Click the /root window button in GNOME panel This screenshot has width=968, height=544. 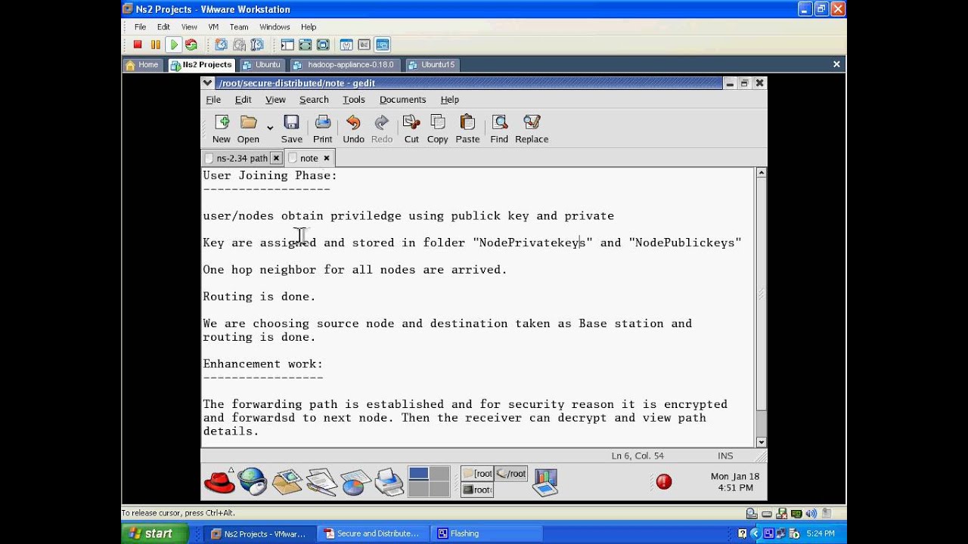511,474
